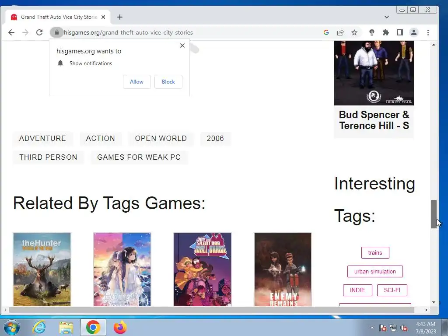This screenshot has width=448, height=336.
Task: Open the volume speaker tray icon
Action: [x=404, y=328]
